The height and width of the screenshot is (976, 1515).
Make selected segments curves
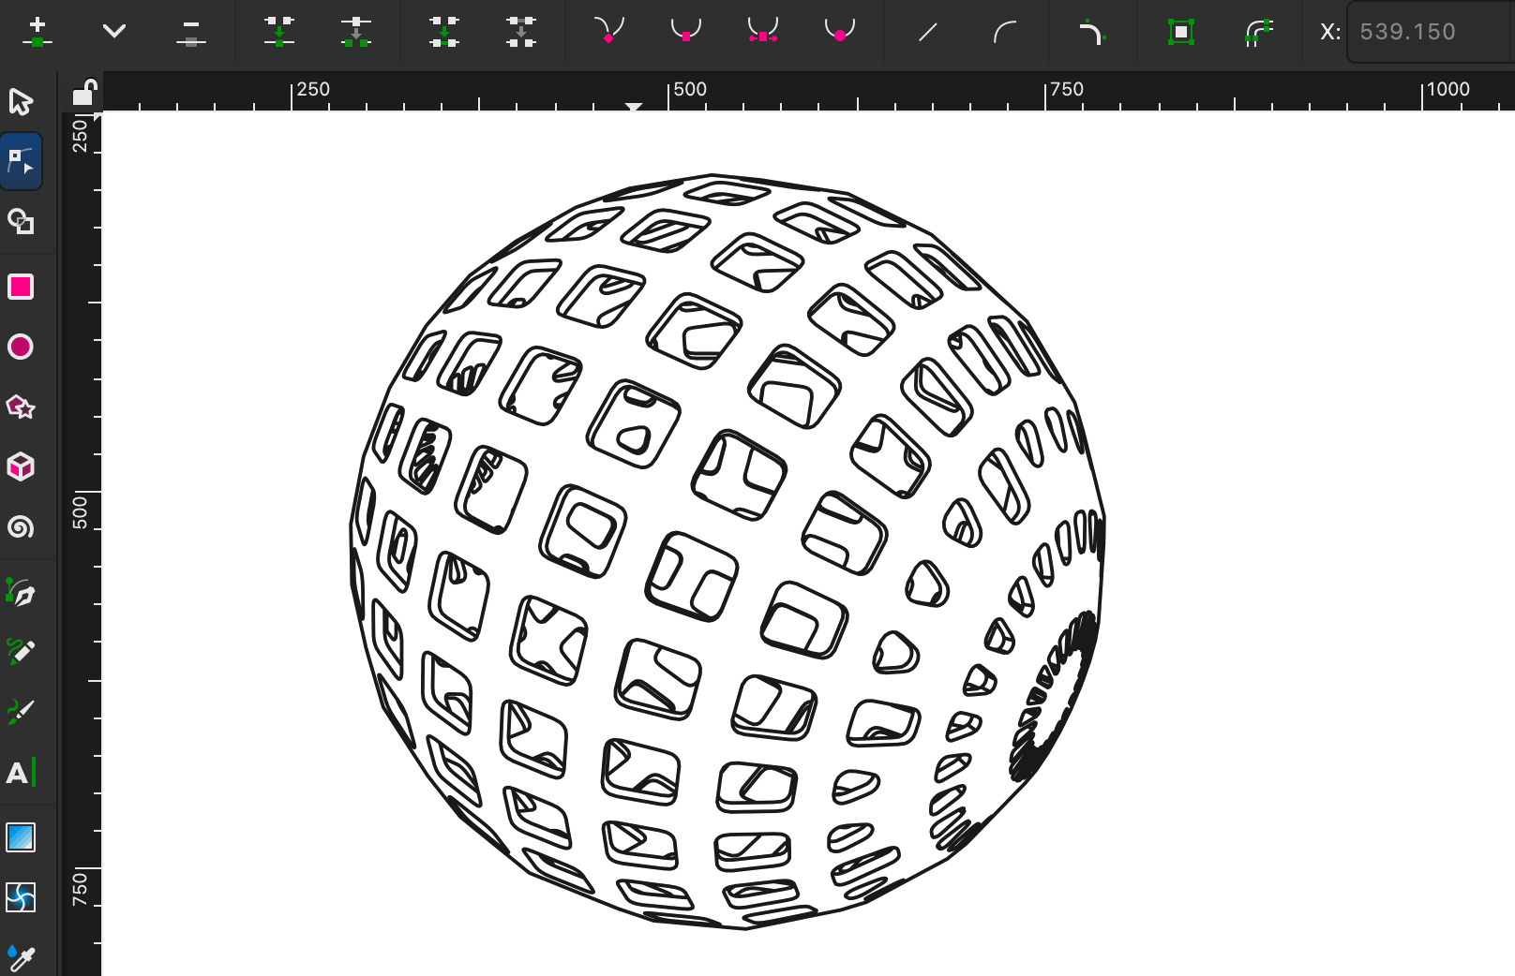1005,32
